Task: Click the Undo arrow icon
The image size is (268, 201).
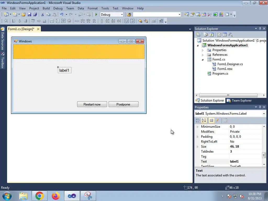Action: (62, 15)
